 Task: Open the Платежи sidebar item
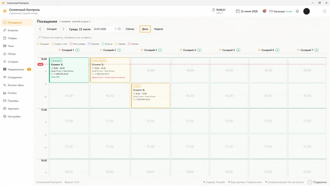click(x=17, y=101)
